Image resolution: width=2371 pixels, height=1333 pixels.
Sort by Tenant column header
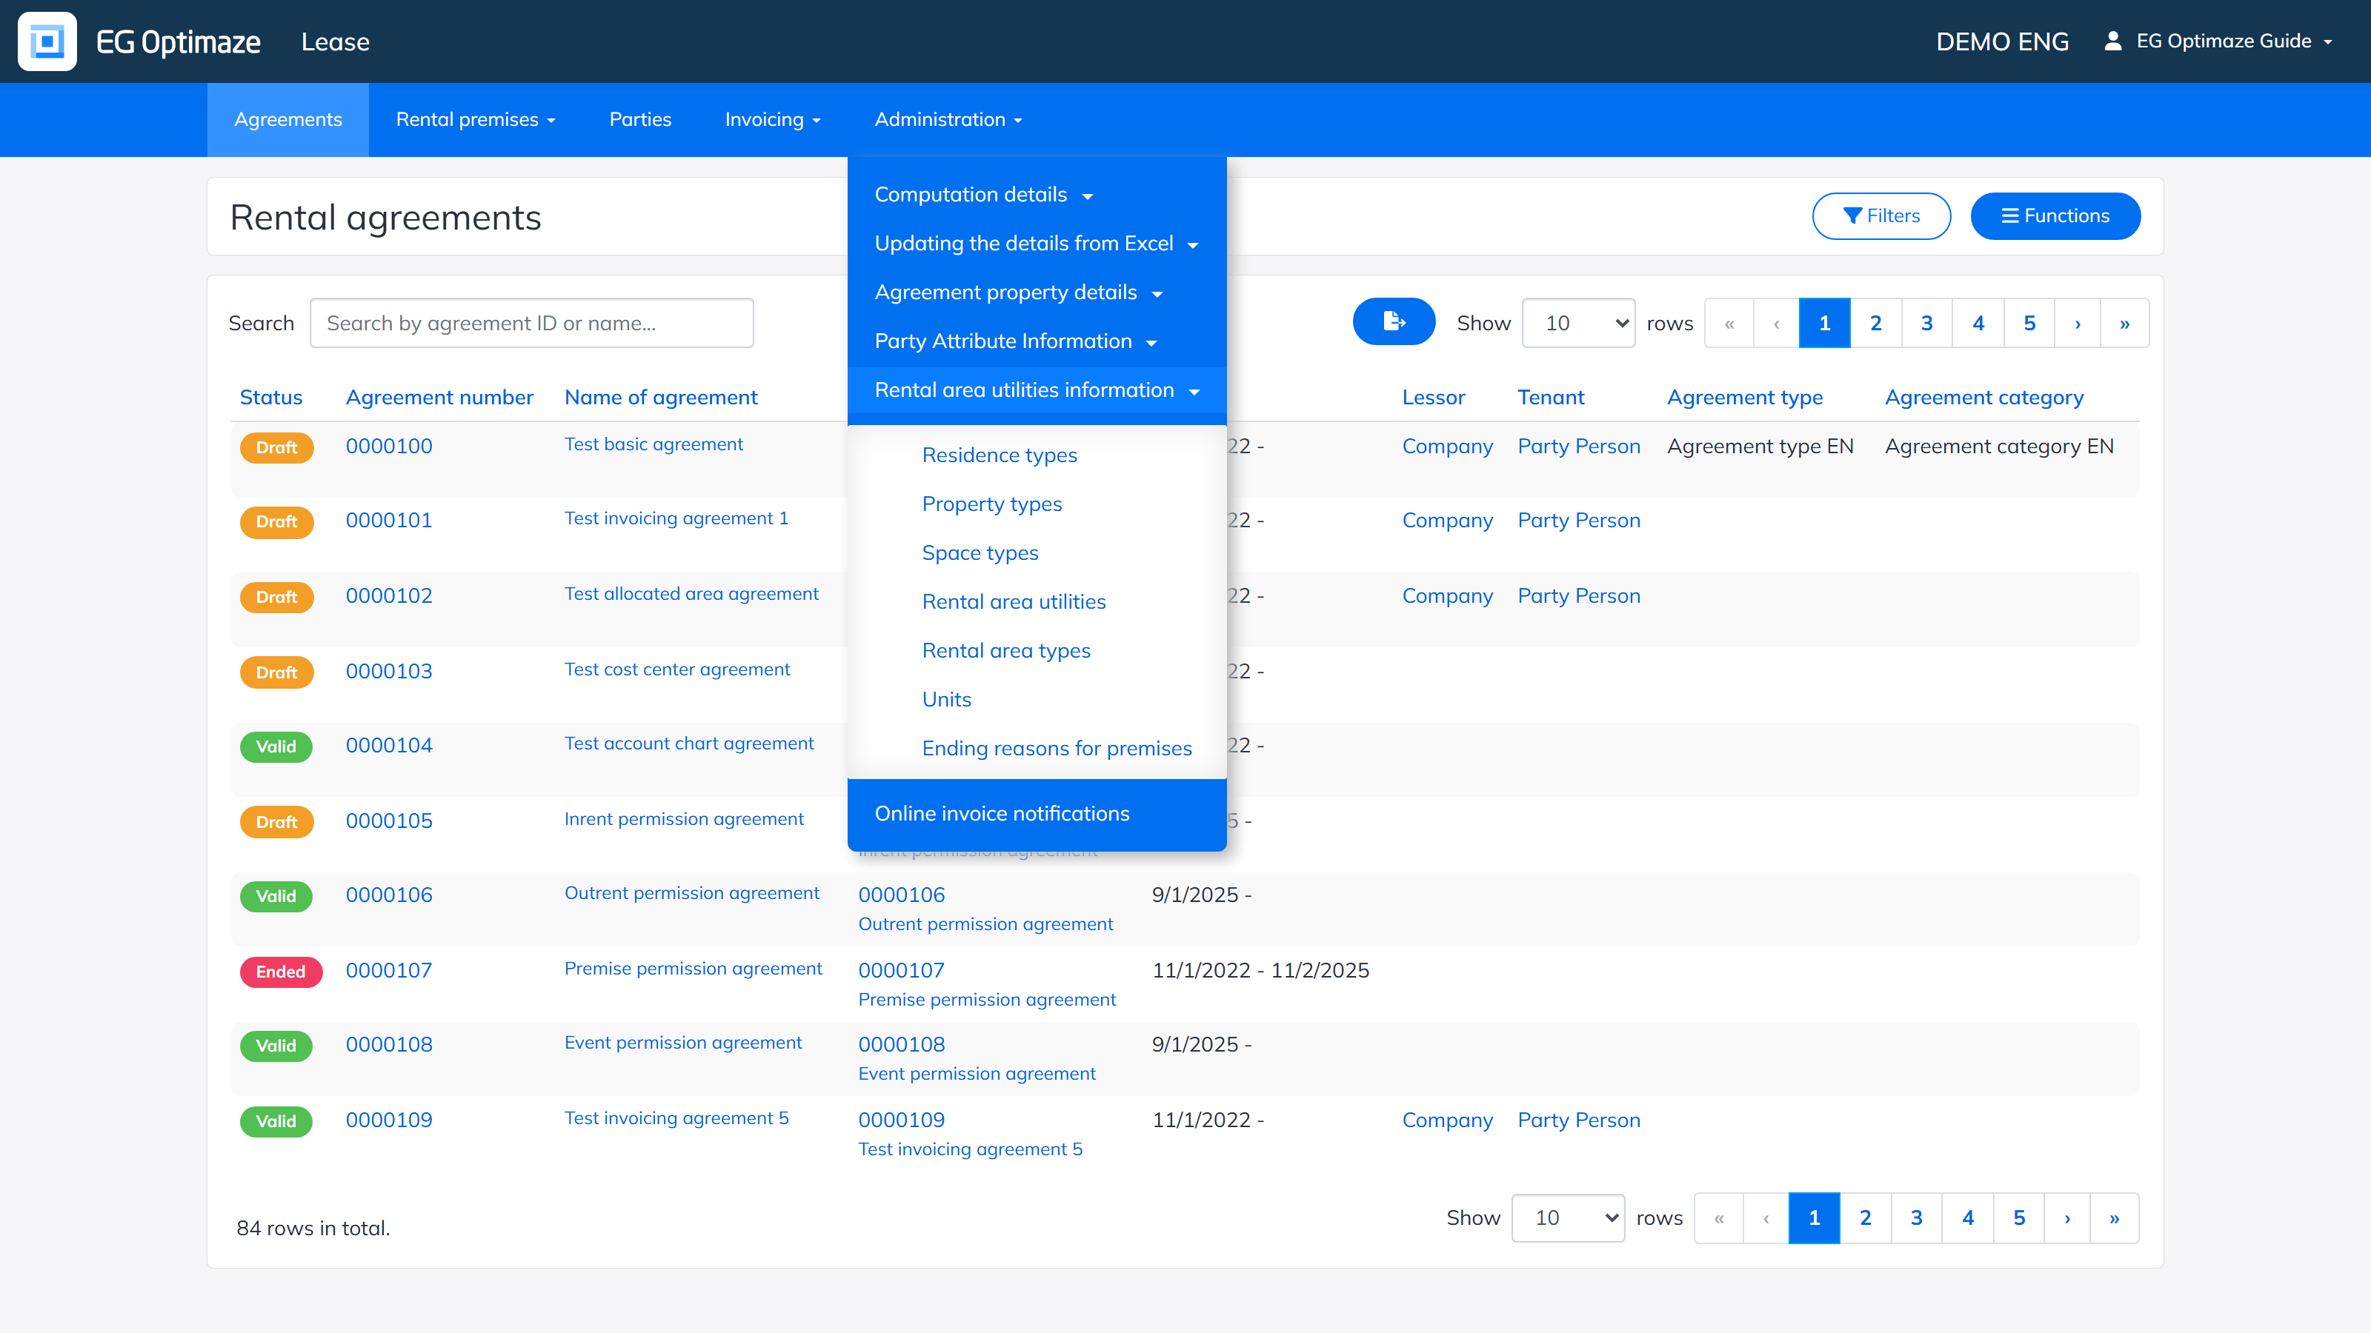point(1551,398)
